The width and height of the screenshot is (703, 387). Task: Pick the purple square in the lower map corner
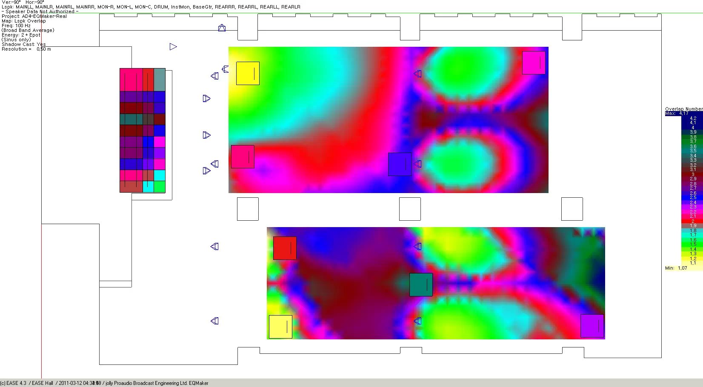click(x=592, y=326)
